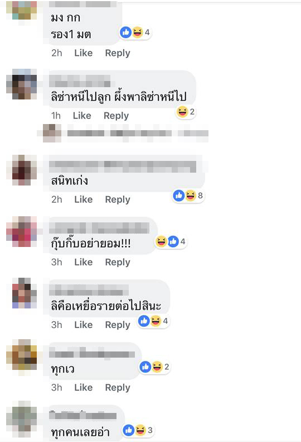Image resolution: width=301 pixels, height=442 pixels.
Task: Click laughing emoji on 'ลิซ่าหนีไปลูก' comment
Action: pyautogui.click(x=182, y=112)
